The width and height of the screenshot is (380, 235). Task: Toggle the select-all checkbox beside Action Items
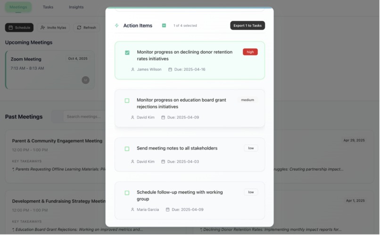point(164,25)
